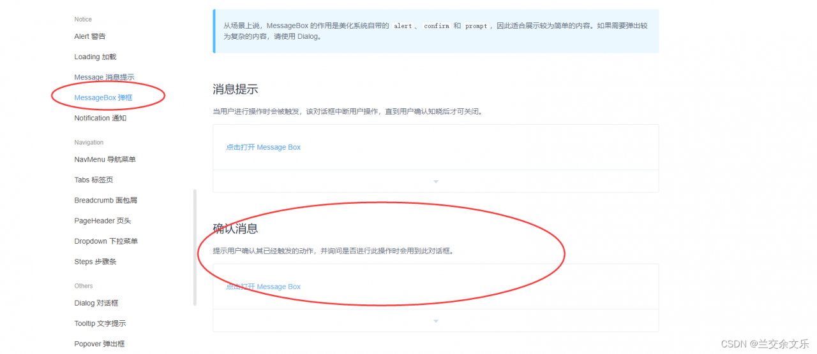The width and height of the screenshot is (817, 354).
Task: Expand code under 确认消息 demo
Action: pos(435,321)
